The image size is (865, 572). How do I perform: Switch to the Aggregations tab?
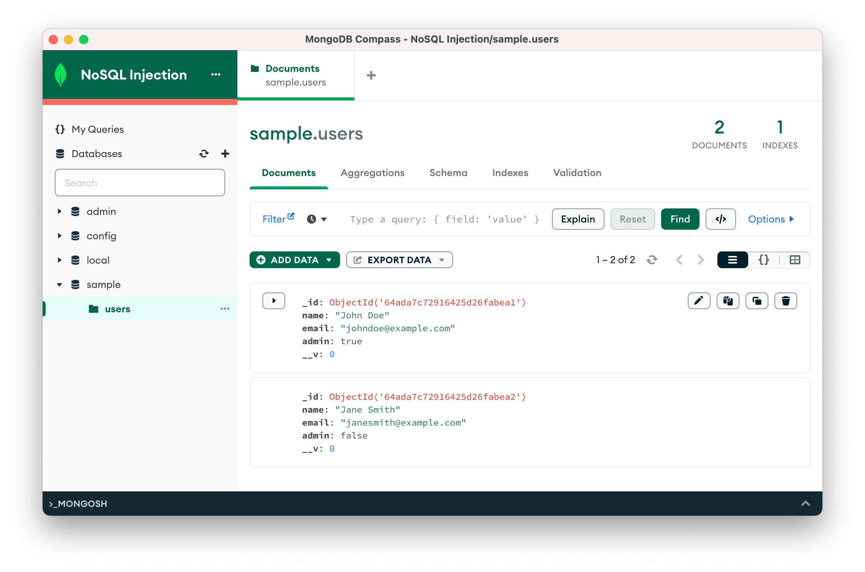(372, 173)
